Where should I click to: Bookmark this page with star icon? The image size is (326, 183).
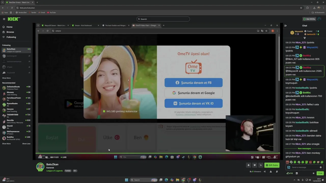pyautogui.click(x=301, y=8)
